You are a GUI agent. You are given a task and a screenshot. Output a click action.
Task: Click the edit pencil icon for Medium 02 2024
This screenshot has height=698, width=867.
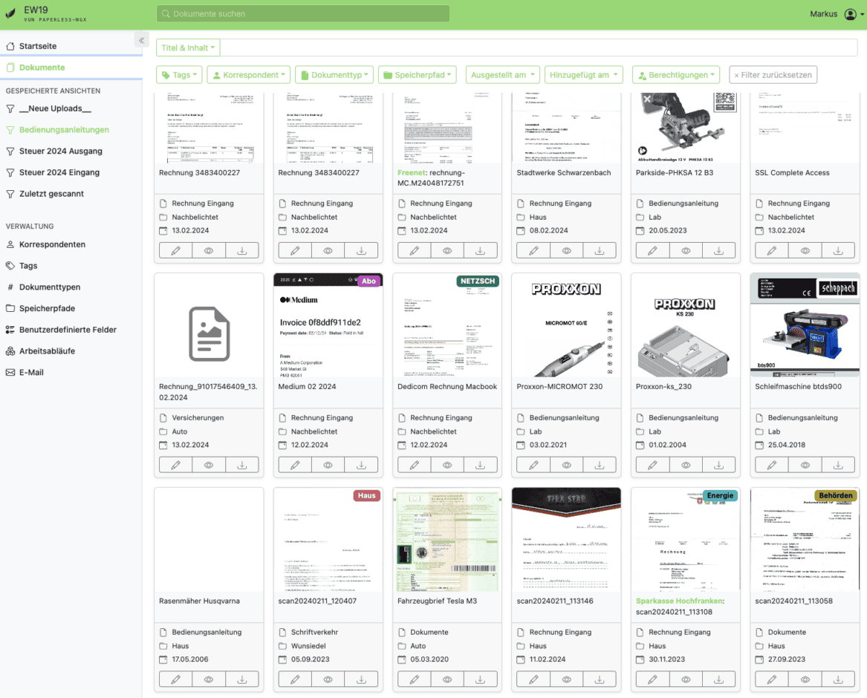[x=295, y=465]
